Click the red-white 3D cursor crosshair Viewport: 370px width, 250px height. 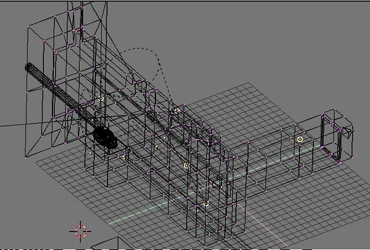coord(81,232)
